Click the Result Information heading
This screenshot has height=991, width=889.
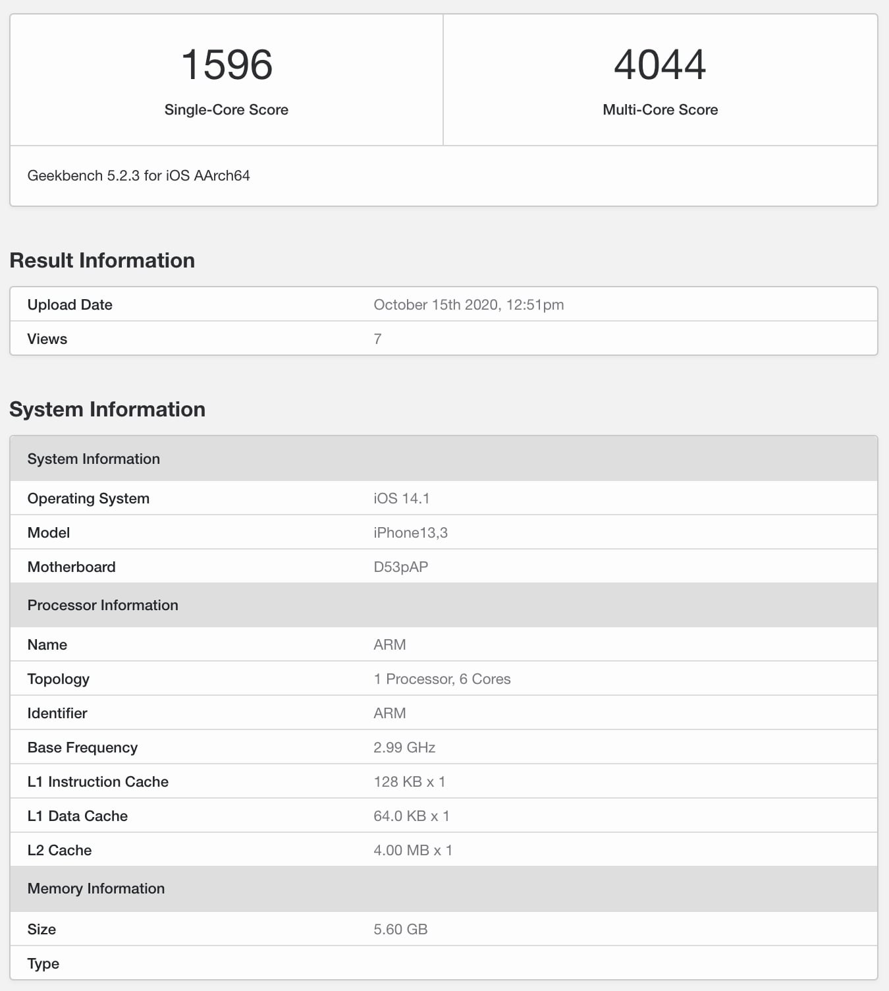coord(102,260)
